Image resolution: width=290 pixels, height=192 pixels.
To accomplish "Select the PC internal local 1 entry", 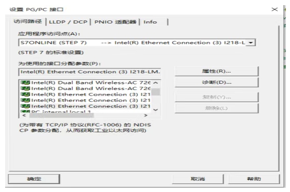I will (x=61, y=111).
